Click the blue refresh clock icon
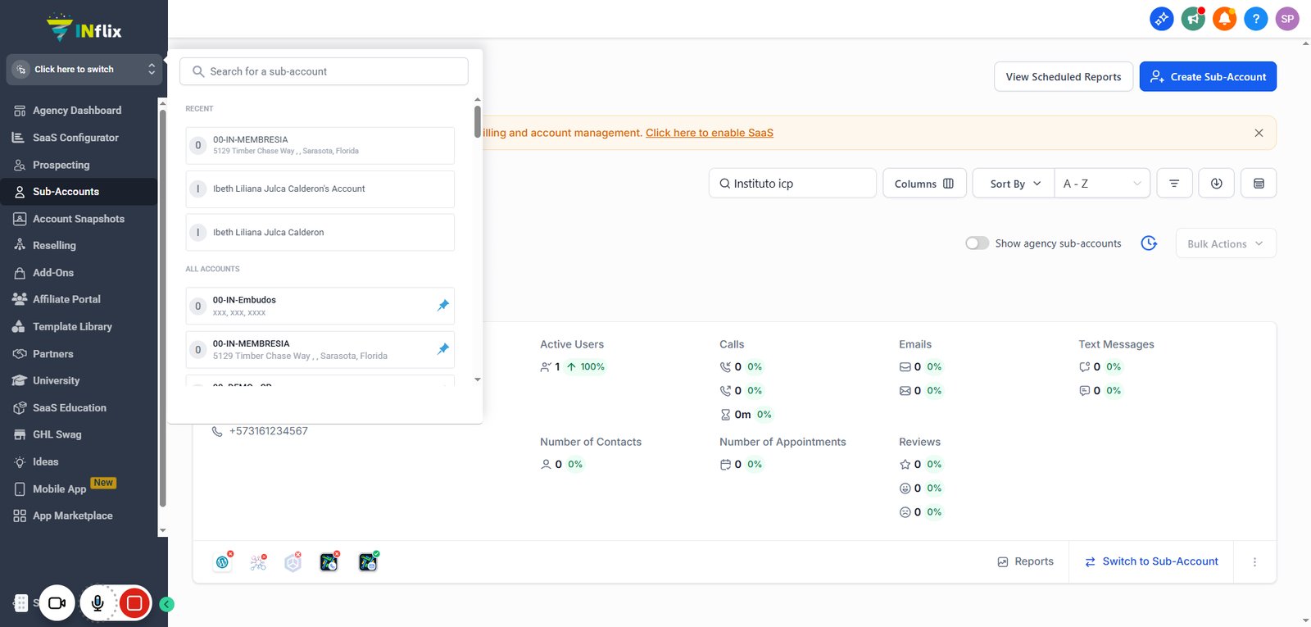1311x627 pixels. click(x=1149, y=243)
